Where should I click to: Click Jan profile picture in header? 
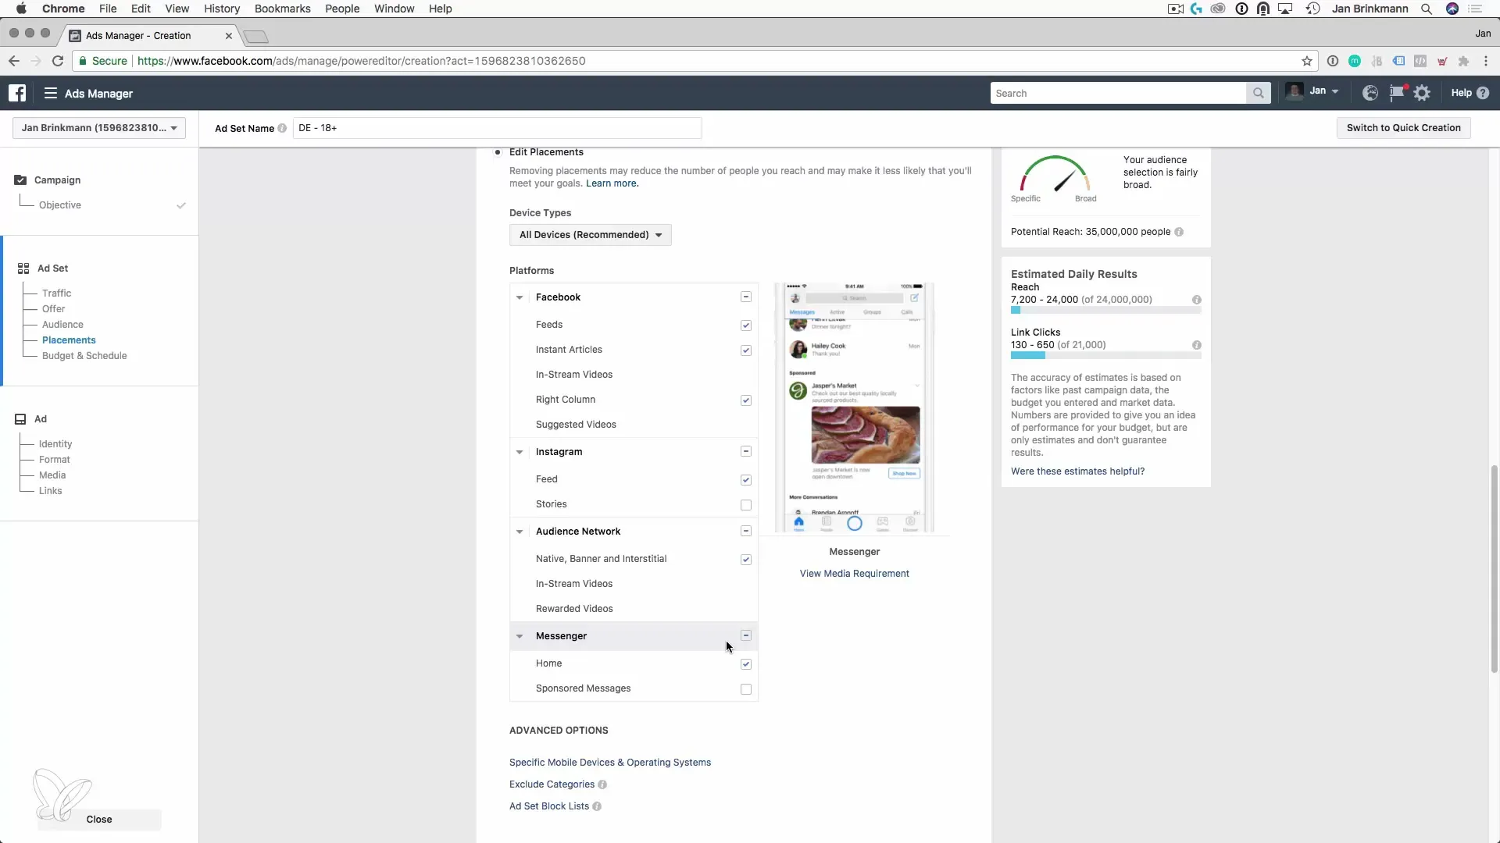point(1295,92)
